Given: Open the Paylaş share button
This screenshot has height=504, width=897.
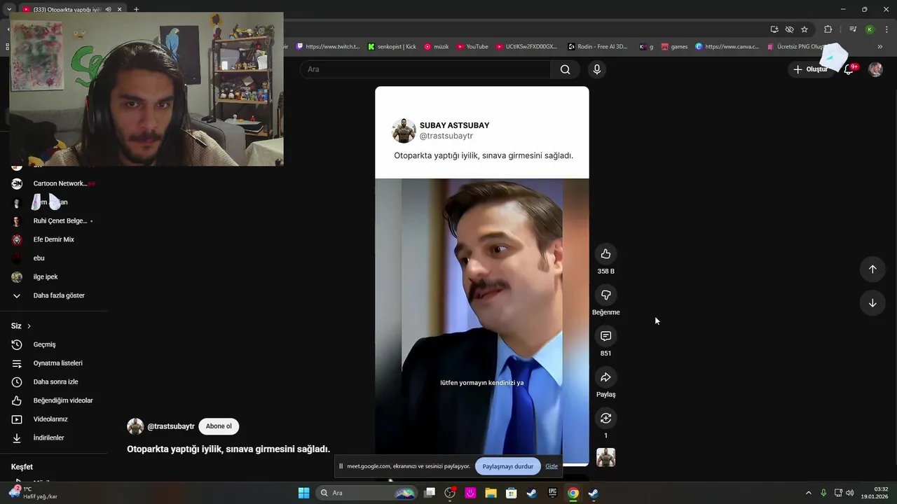Looking at the screenshot, I should [605, 377].
